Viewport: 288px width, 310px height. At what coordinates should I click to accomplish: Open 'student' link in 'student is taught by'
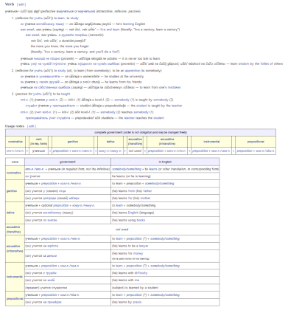(x=141, y=106)
